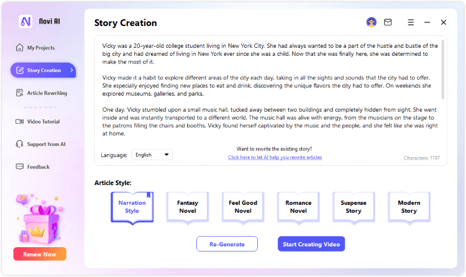466x277 pixels.
Task: Click the Renew Now button
Action: pyautogui.click(x=40, y=254)
